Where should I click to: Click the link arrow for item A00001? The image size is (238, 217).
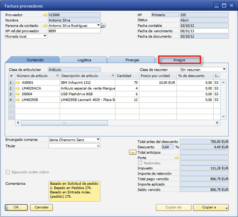18,82
